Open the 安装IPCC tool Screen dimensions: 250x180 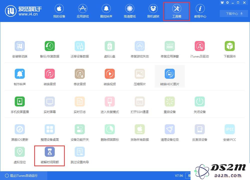pos(229,133)
